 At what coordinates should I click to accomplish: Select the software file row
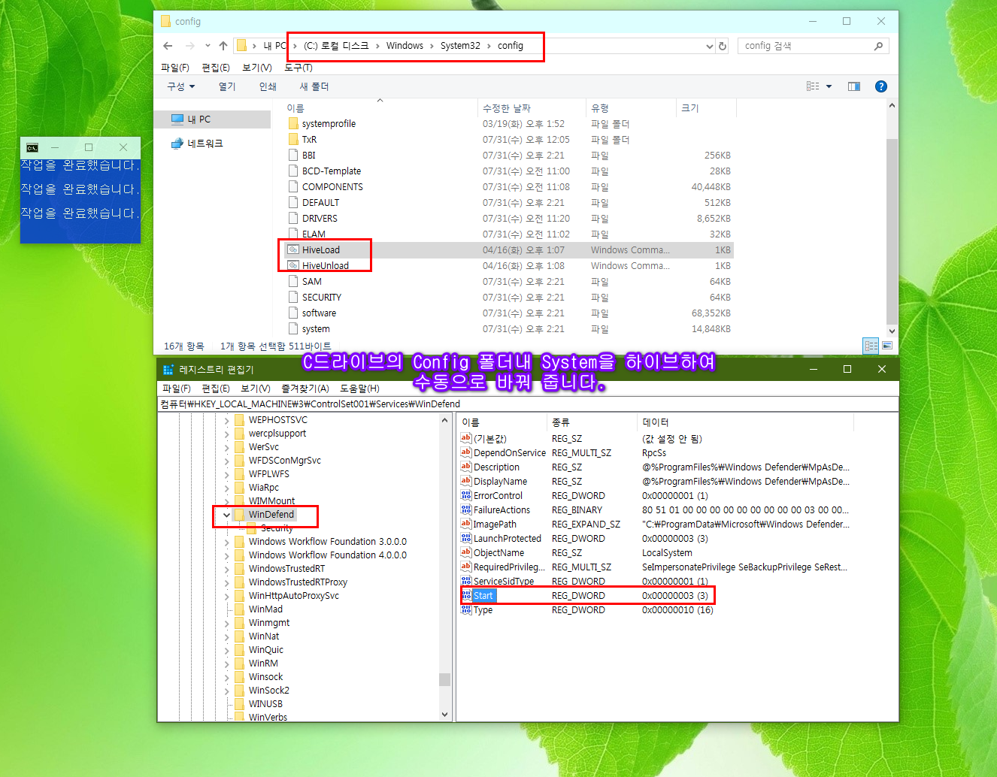coord(509,313)
